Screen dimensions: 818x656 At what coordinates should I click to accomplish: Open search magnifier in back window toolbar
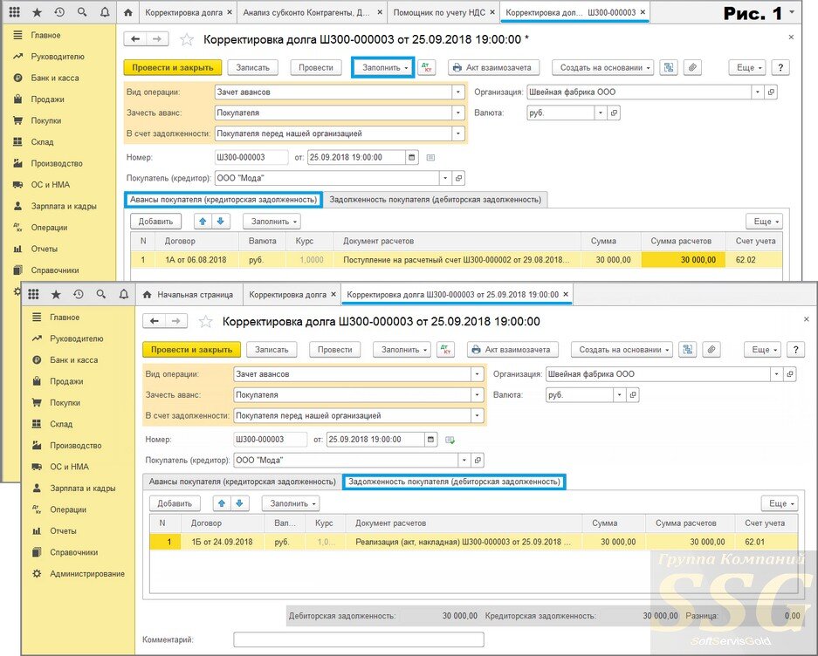(82, 12)
